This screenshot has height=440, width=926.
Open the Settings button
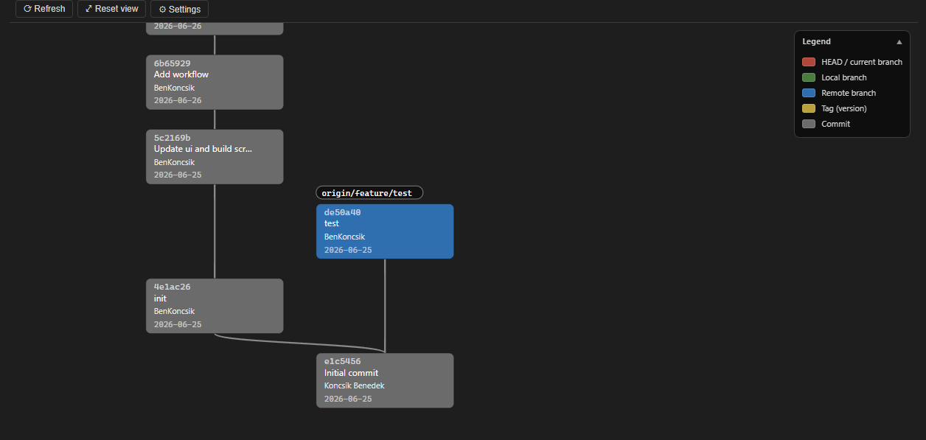click(179, 9)
